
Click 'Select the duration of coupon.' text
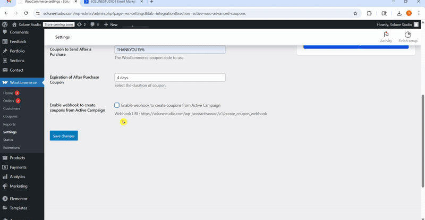pos(140,86)
